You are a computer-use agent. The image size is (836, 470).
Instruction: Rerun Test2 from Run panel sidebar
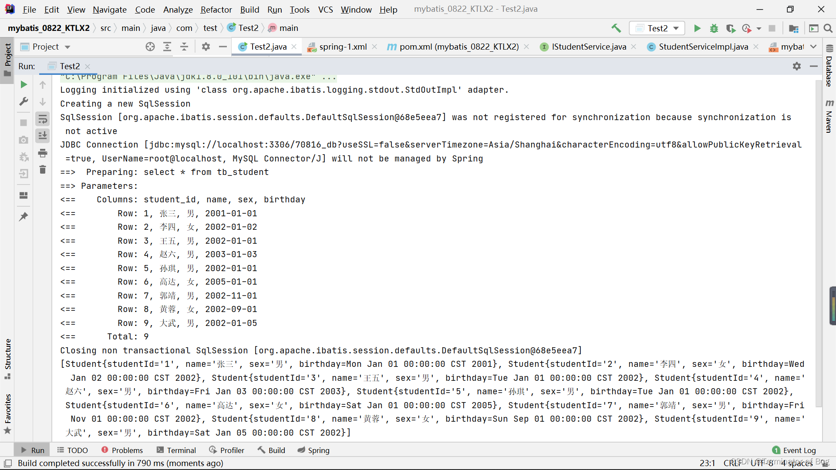24,84
